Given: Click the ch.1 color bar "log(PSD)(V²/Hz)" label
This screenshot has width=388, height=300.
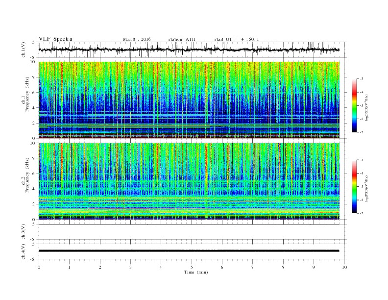Looking at the screenshot, I should point(367,108).
